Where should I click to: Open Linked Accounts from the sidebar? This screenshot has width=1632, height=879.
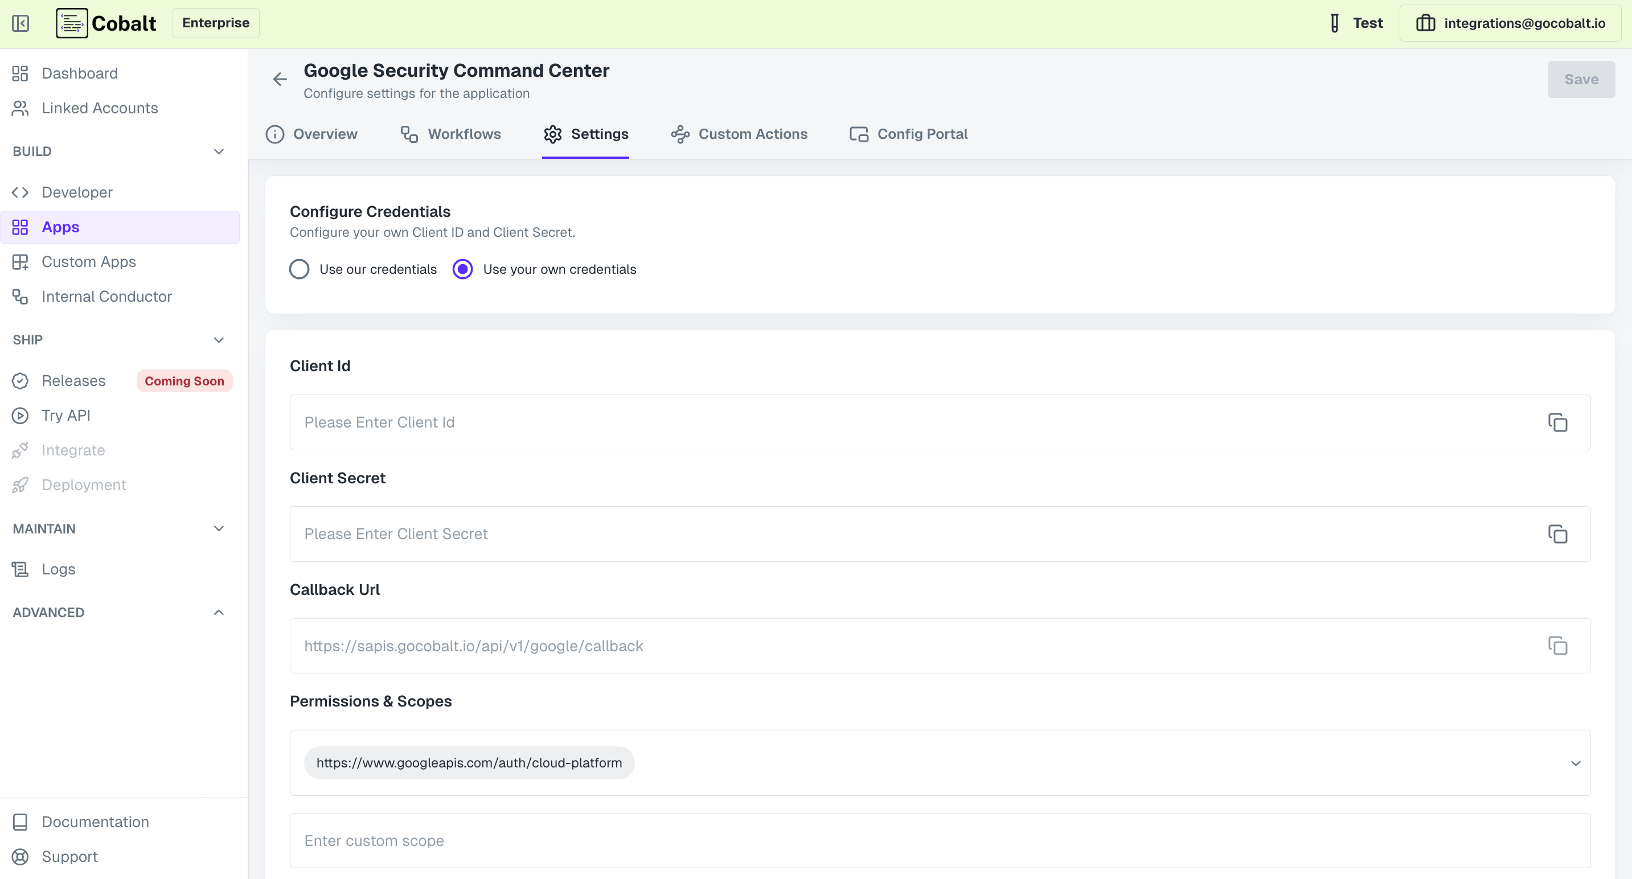pos(100,108)
